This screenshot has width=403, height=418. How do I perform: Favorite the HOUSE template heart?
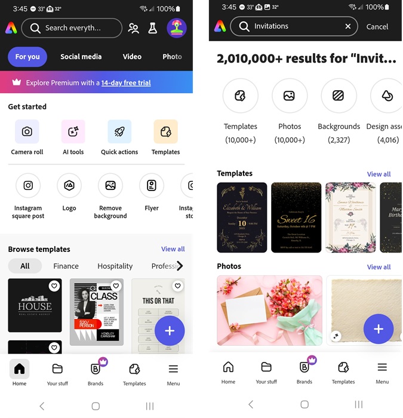point(54,286)
